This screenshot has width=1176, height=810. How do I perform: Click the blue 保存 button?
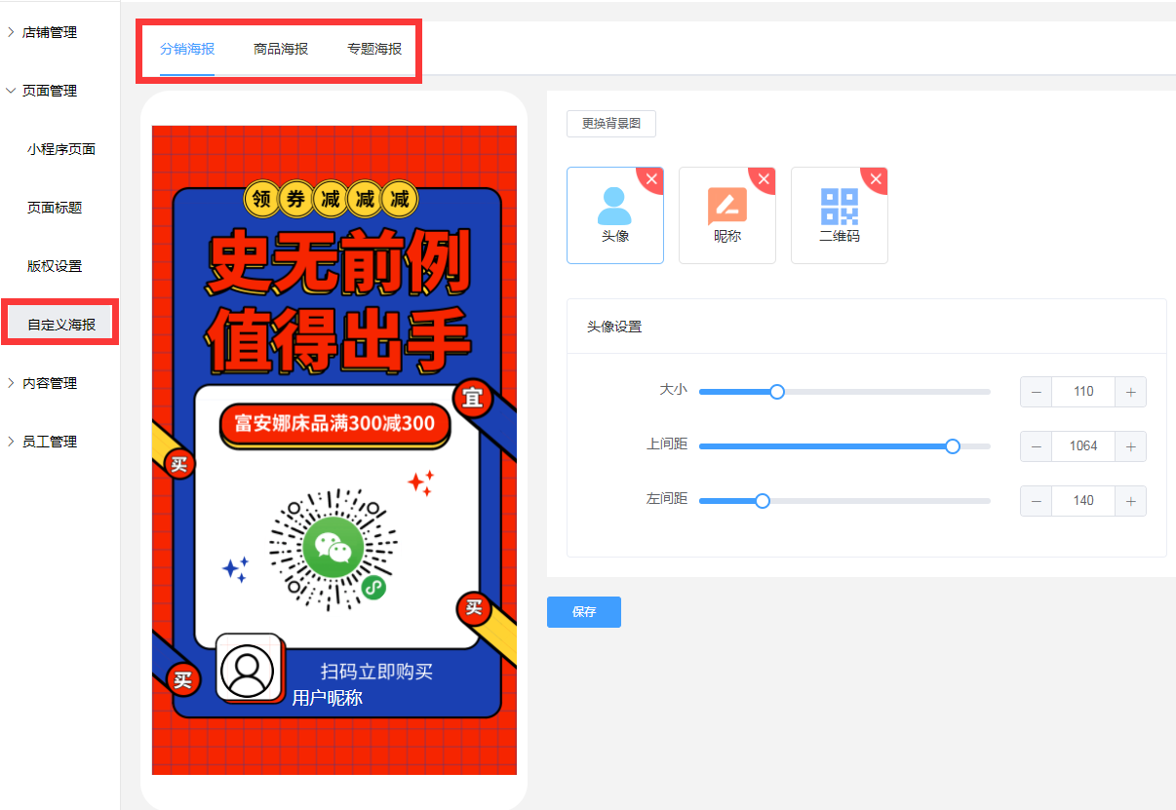pyautogui.click(x=584, y=612)
